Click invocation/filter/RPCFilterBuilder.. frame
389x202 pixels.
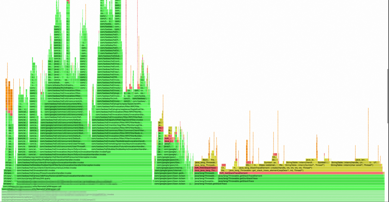tap(121, 136)
